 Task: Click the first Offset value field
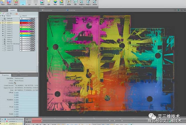pyautogui.click(x=26, y=92)
